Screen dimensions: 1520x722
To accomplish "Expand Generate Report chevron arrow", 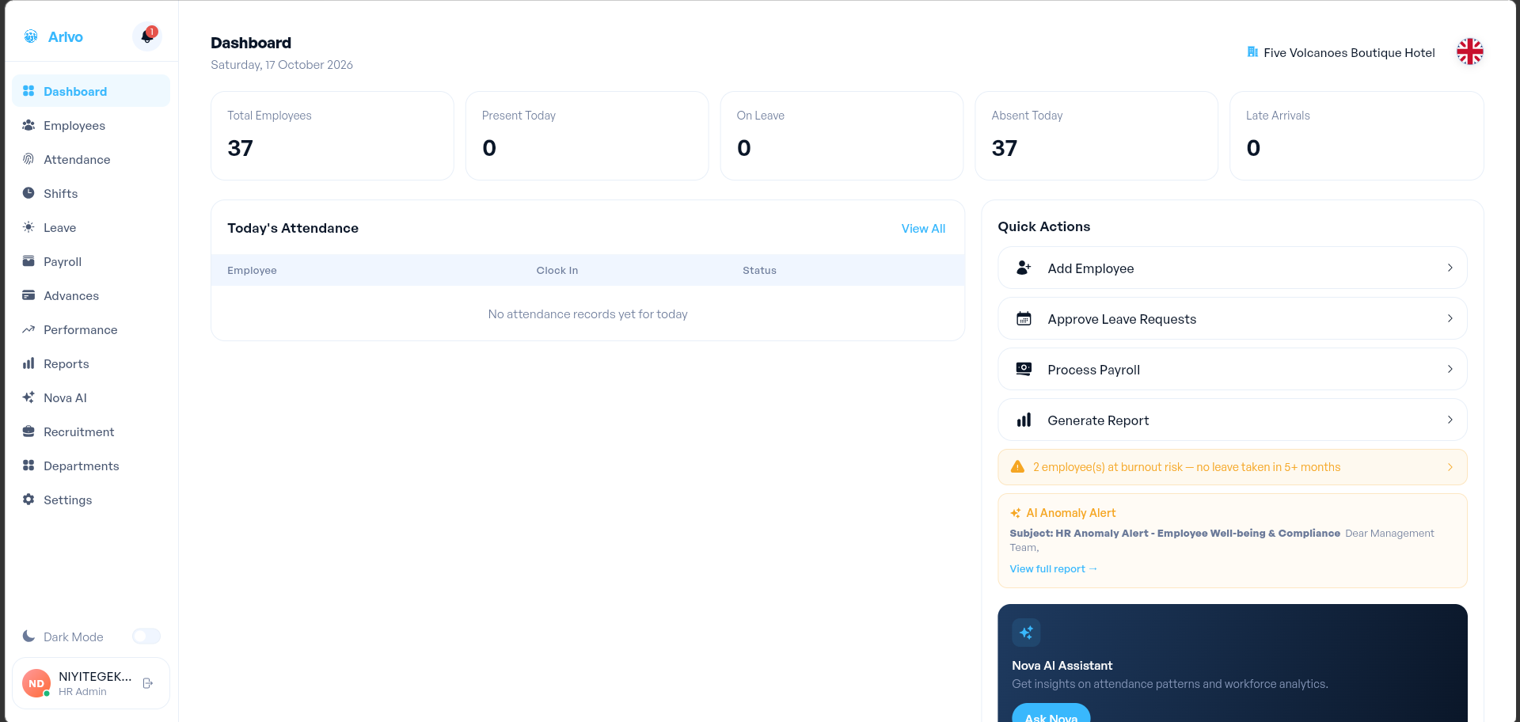I will (1450, 420).
